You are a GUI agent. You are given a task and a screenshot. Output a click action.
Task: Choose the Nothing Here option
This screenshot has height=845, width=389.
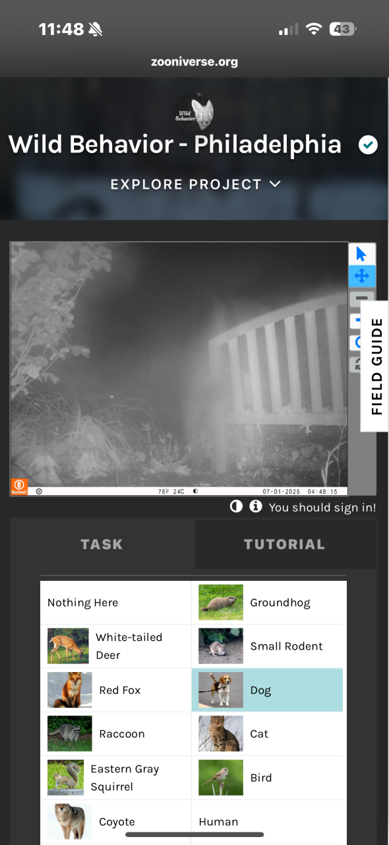click(x=116, y=602)
